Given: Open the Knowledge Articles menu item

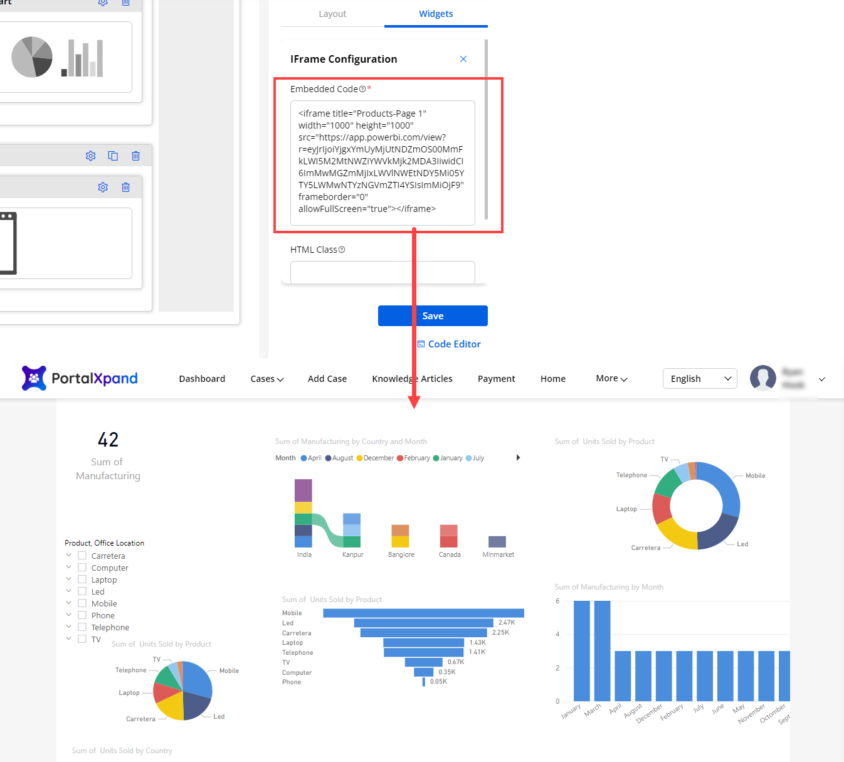Looking at the screenshot, I should point(412,379).
